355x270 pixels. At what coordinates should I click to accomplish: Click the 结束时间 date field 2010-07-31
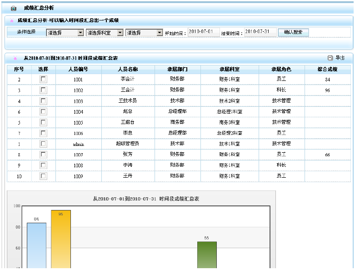[x=260, y=32]
